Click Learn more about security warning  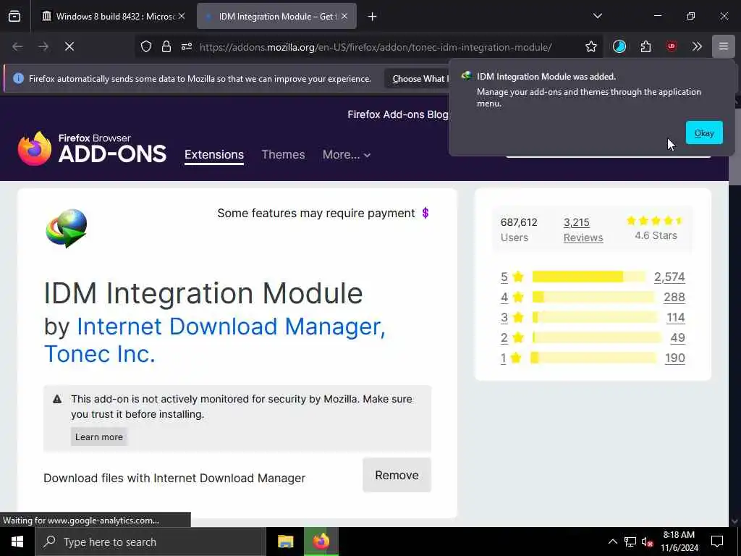coord(98,437)
